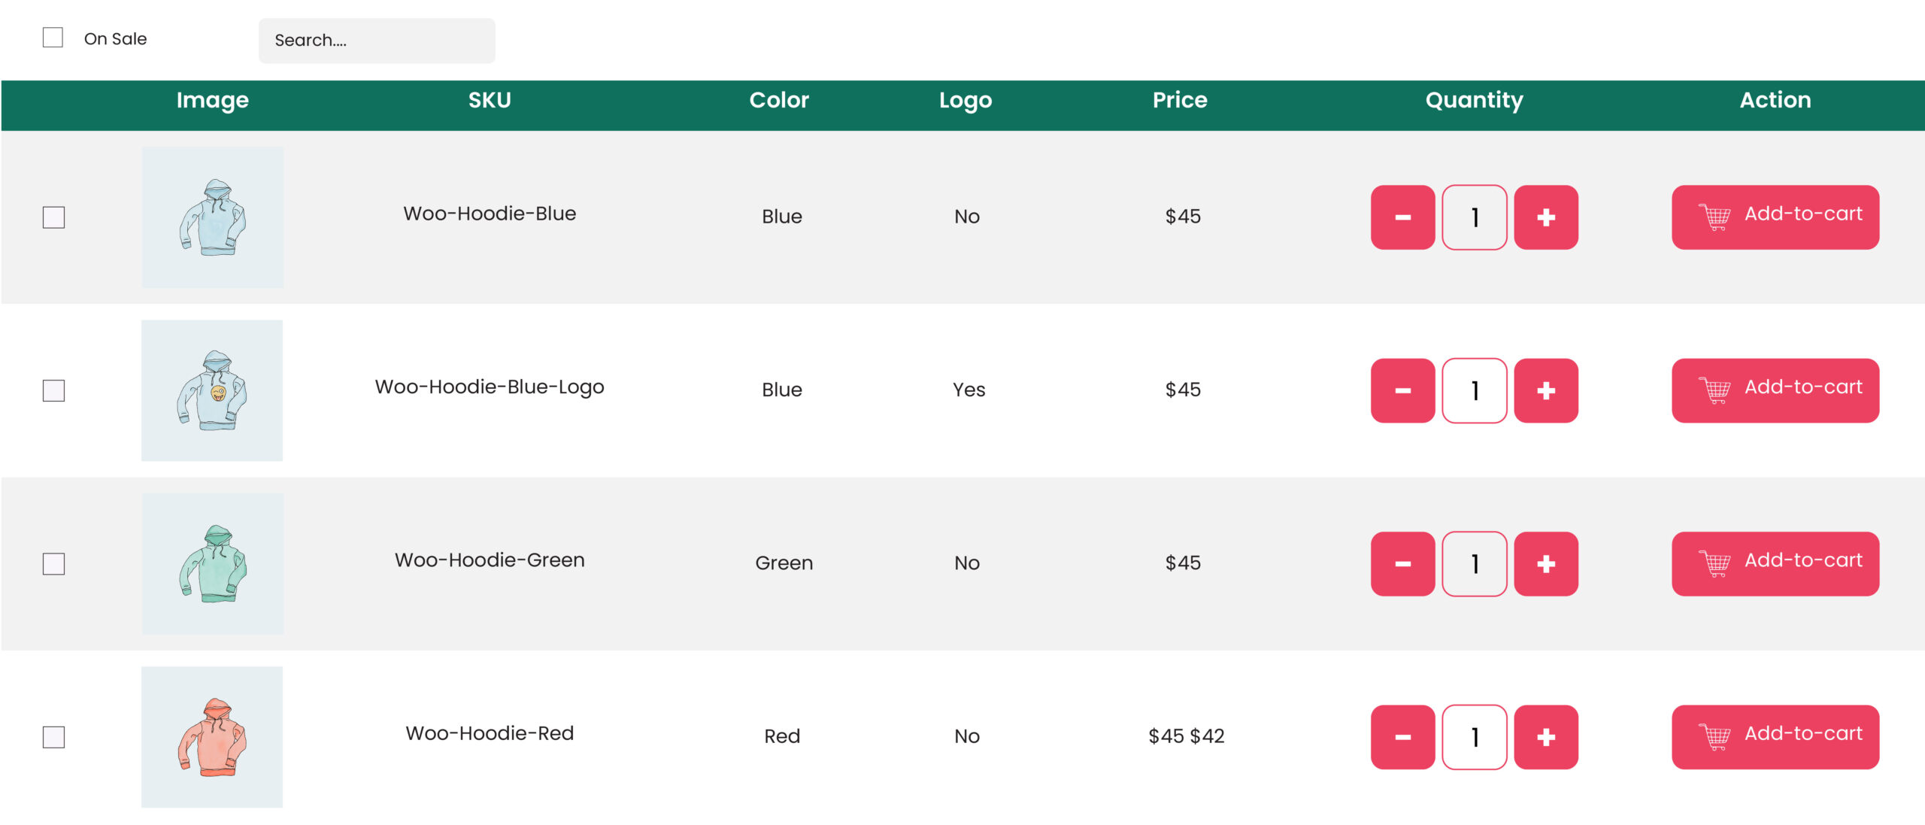Increase quantity for Woo-Hoodie-Blue
Viewport: 1925px width, 825px height.
click(x=1545, y=217)
